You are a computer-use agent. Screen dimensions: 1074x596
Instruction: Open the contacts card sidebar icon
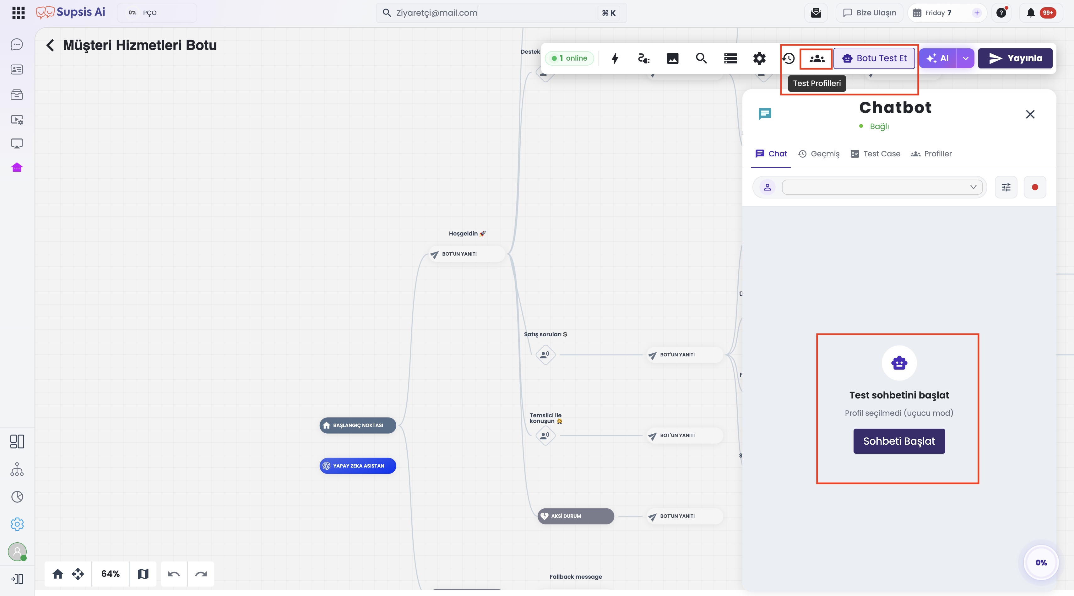(x=17, y=70)
